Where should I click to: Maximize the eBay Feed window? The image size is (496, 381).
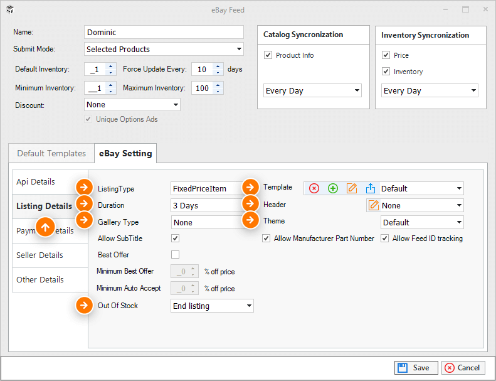click(x=465, y=9)
